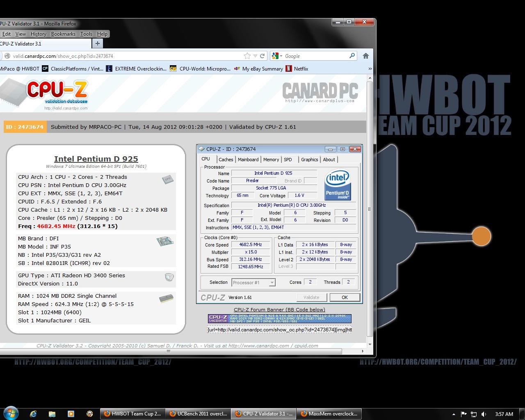Click the search magnifier icon
Screen dimensions: 525x420
point(352,56)
